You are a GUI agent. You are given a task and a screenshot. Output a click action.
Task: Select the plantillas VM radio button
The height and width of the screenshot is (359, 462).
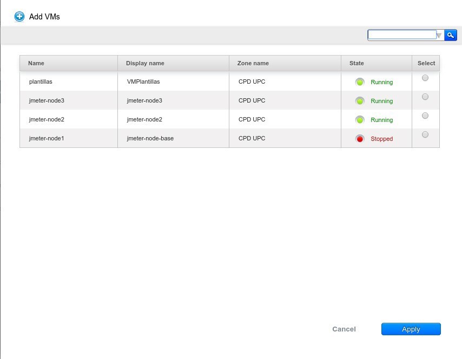(425, 78)
